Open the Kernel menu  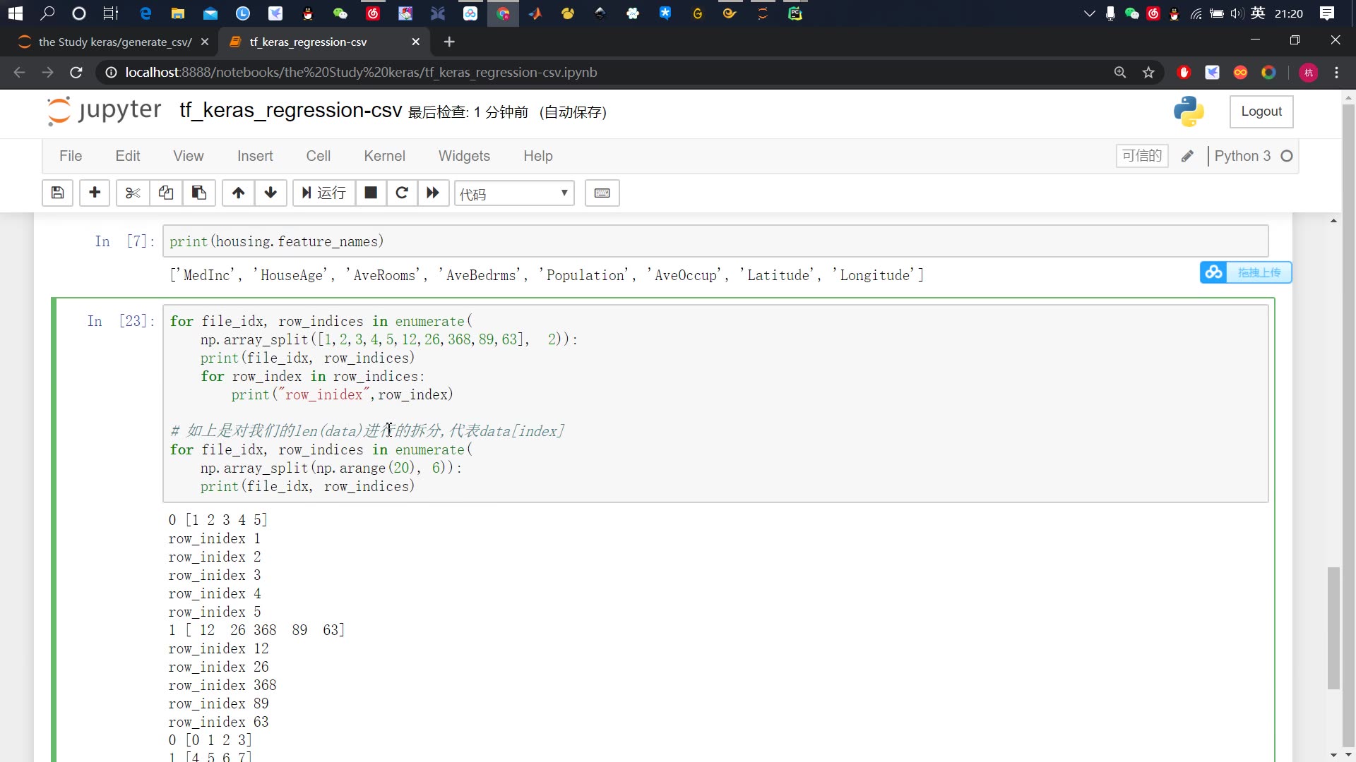tap(384, 156)
